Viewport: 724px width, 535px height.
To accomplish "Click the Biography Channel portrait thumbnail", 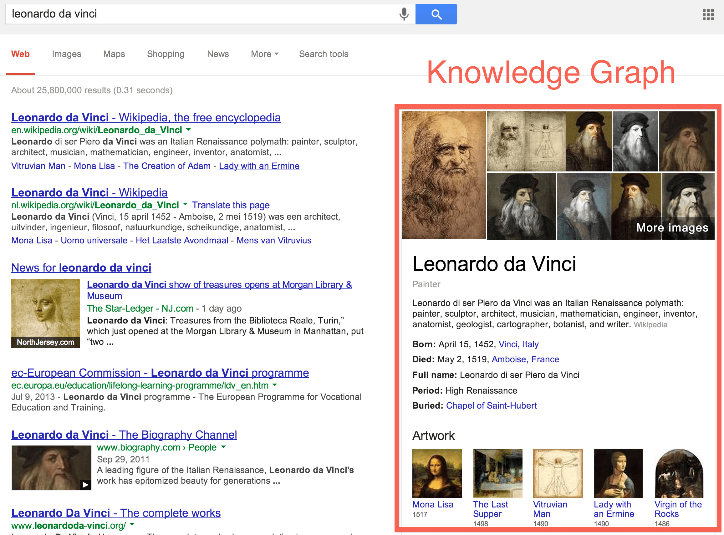I will [52, 468].
